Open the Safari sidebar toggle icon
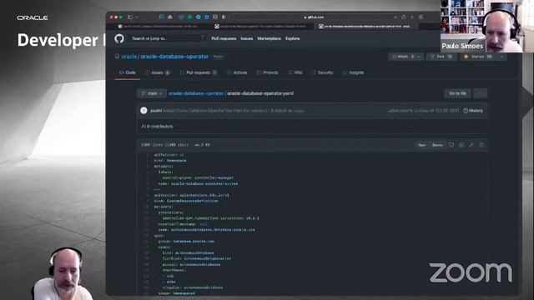Image resolution: width=534 pixels, height=300 pixels. [130, 17]
